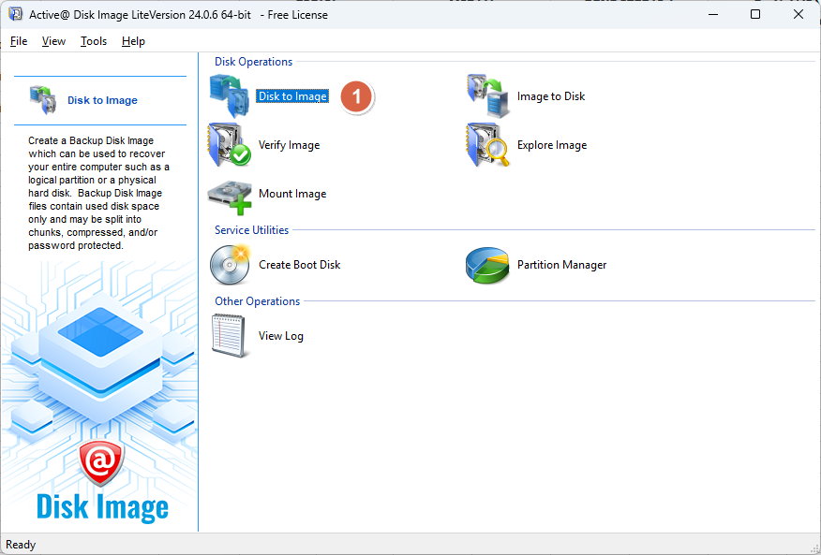Click the Image to Disk text link
This screenshot has width=821, height=555.
[551, 96]
